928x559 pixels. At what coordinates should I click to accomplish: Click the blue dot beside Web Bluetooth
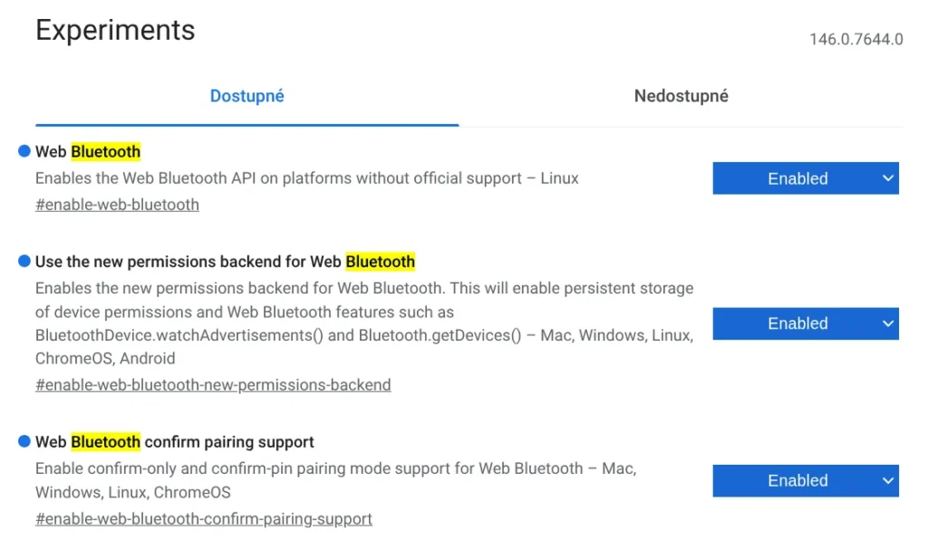(24, 151)
